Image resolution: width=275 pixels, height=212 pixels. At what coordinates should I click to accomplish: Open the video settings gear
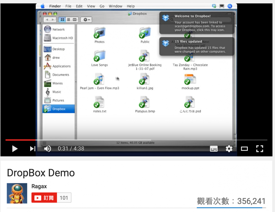[x=229, y=149]
